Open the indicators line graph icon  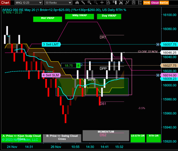point(127,3)
